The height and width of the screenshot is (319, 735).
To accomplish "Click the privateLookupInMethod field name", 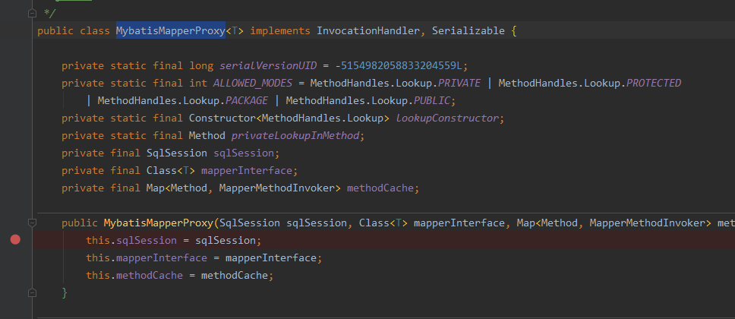I will [295, 135].
